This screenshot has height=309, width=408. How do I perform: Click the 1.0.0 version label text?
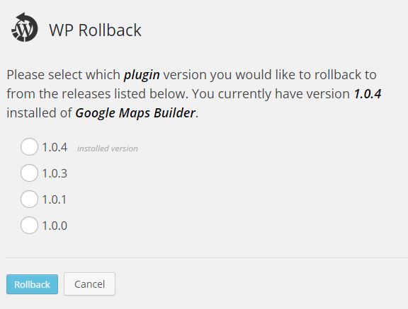[55, 226]
